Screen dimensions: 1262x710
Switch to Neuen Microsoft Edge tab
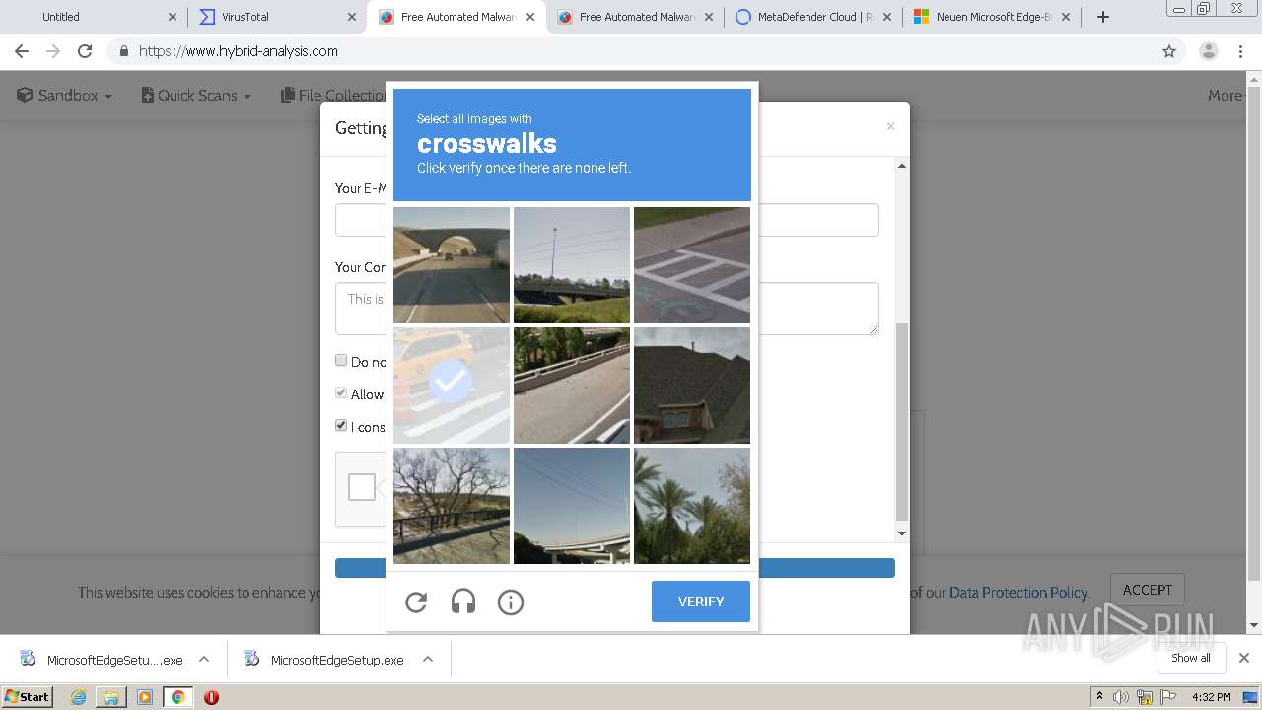[990, 17]
